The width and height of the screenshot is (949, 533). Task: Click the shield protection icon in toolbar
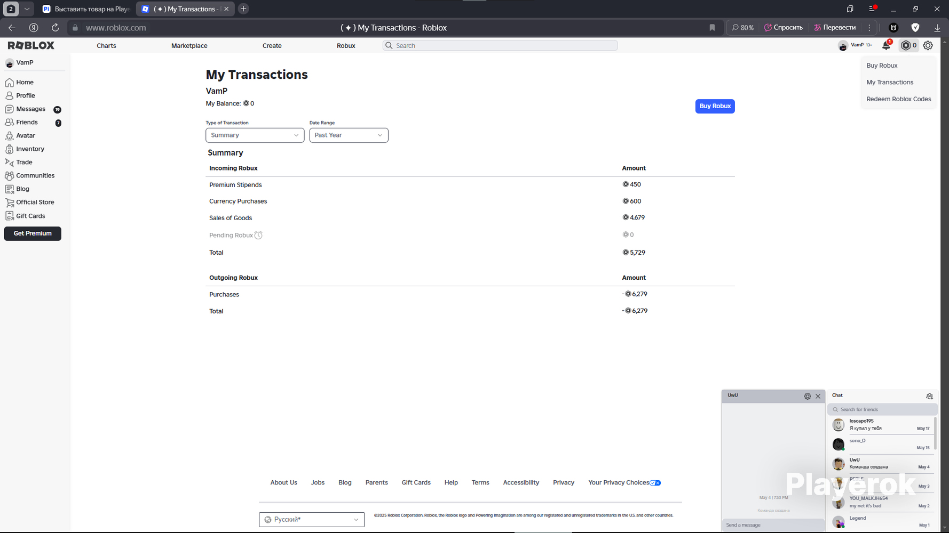tap(915, 28)
